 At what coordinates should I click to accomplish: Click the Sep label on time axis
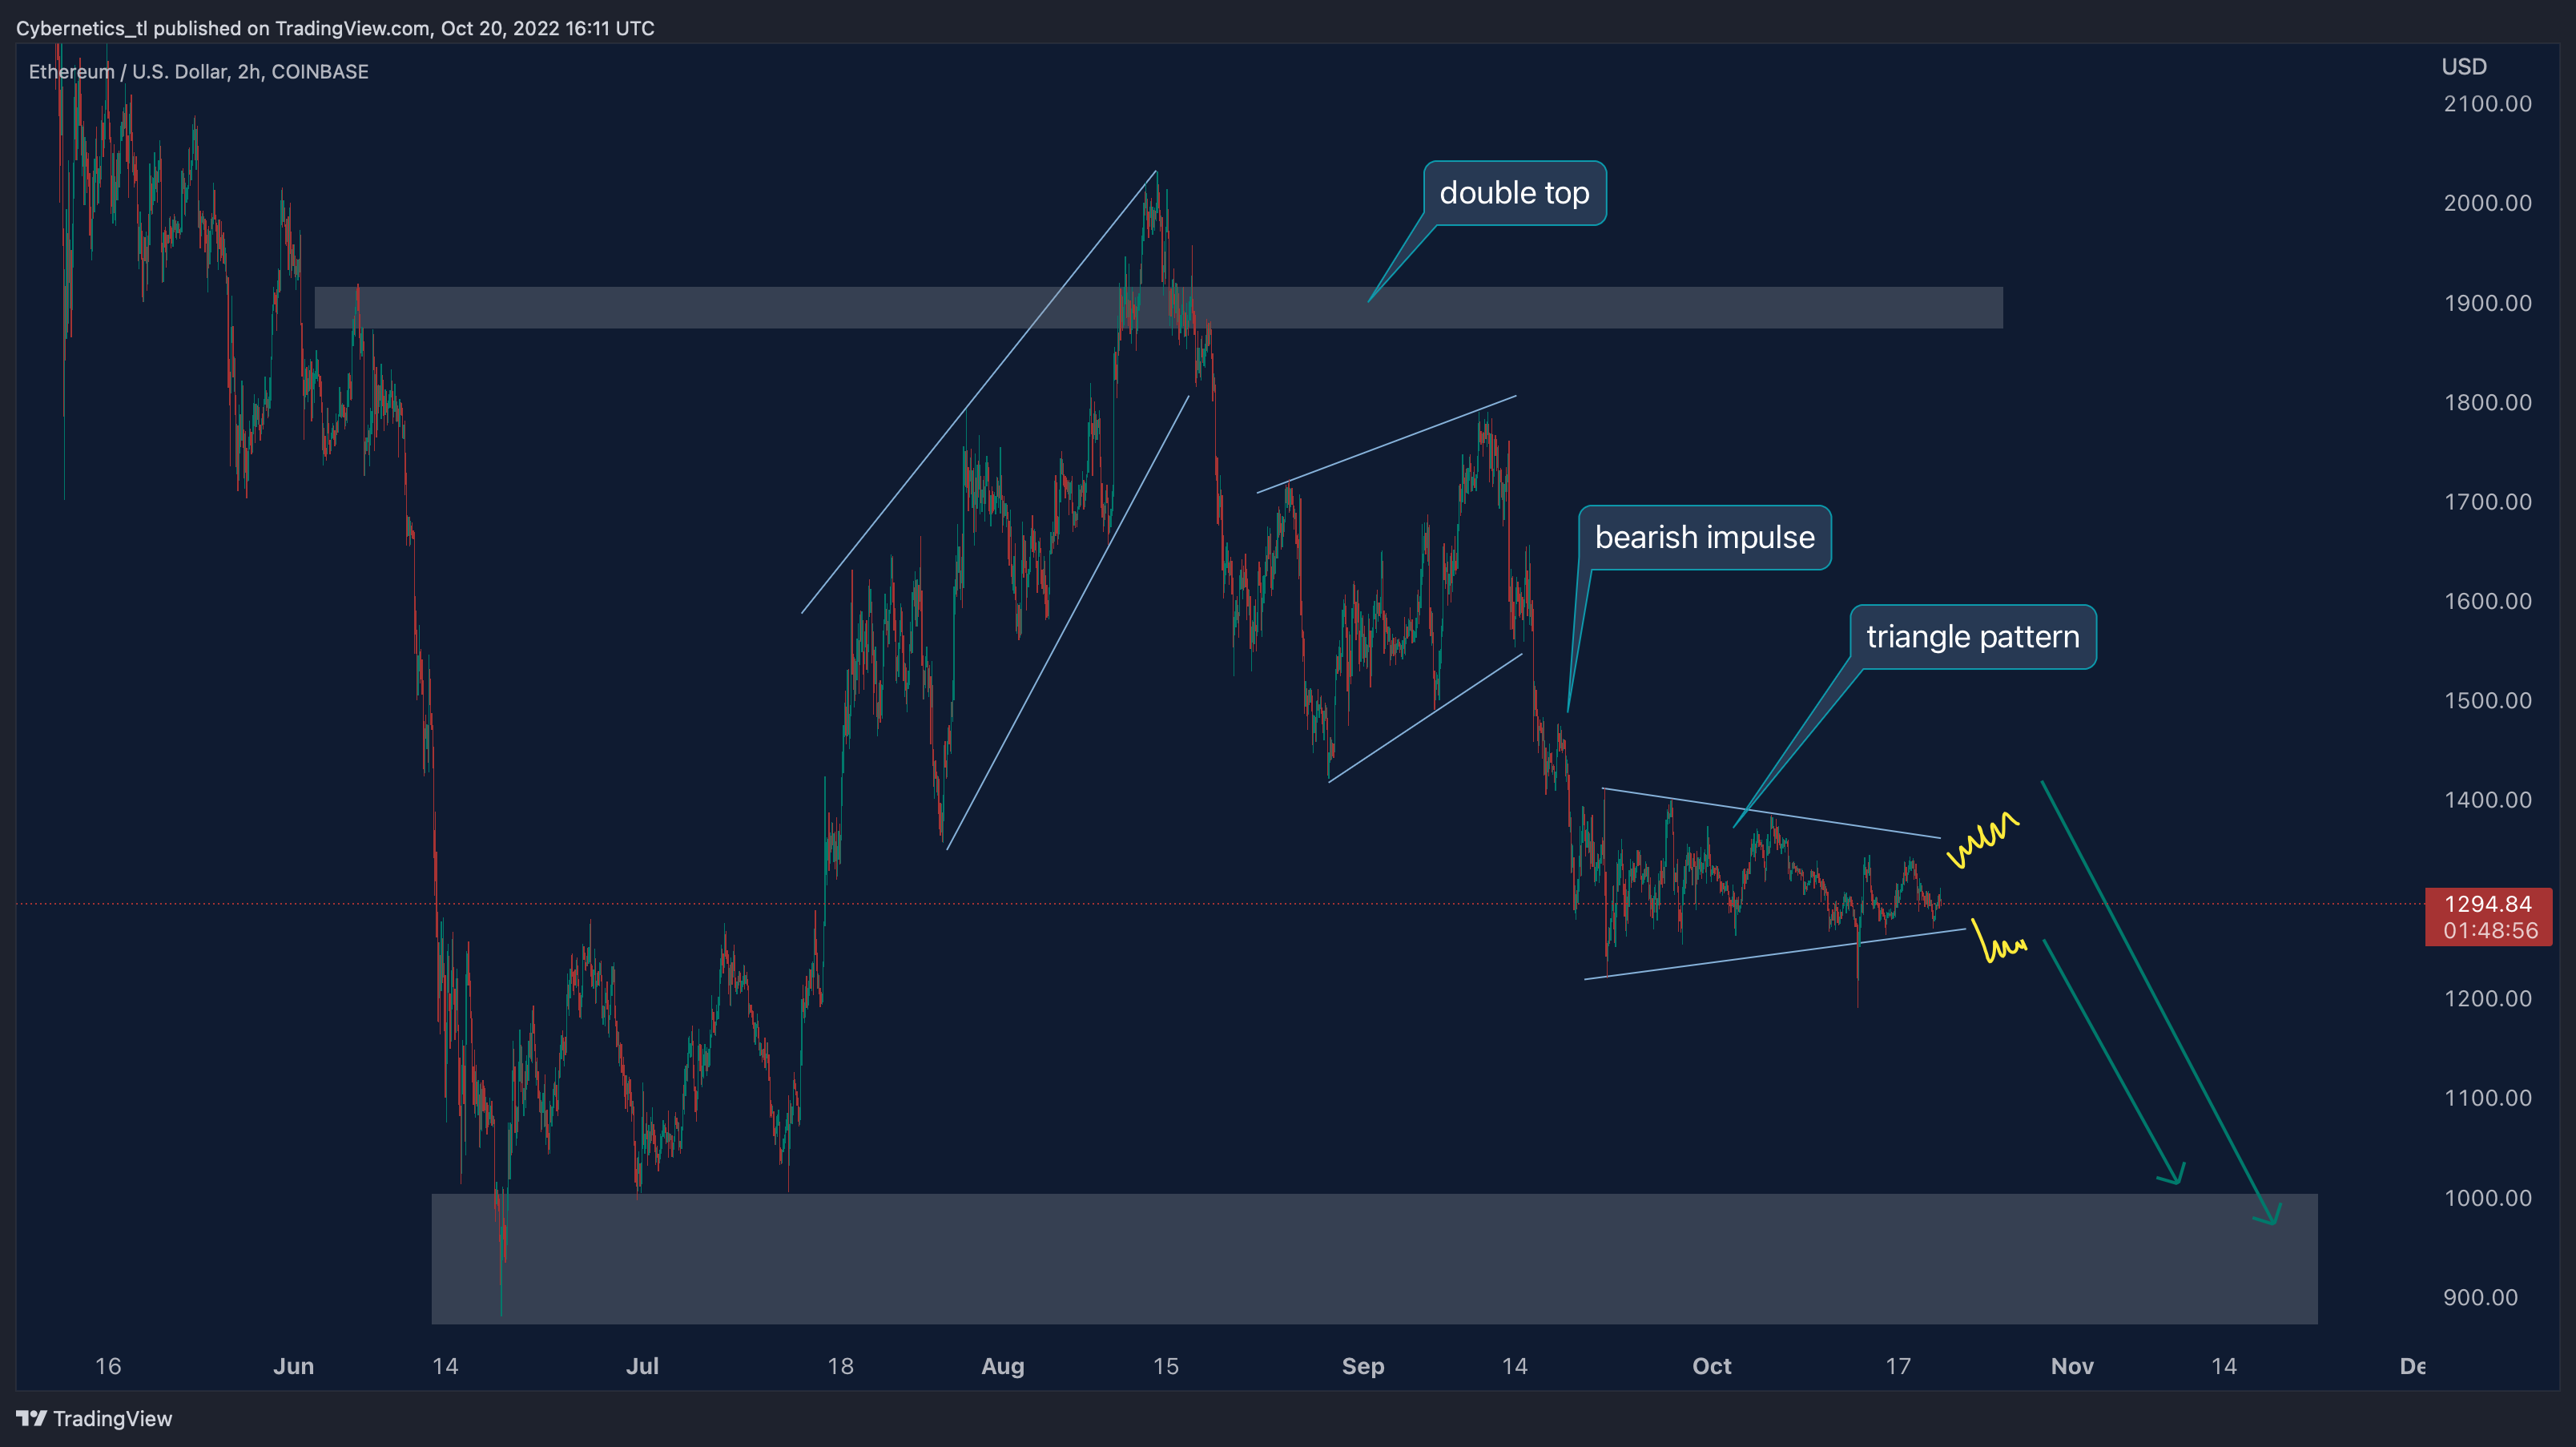coord(1363,1366)
